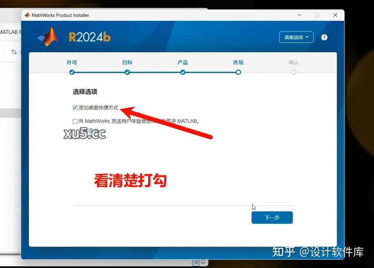Click the list view icon at the screen bottom
This screenshot has height=268, width=374.
pos(196,262)
